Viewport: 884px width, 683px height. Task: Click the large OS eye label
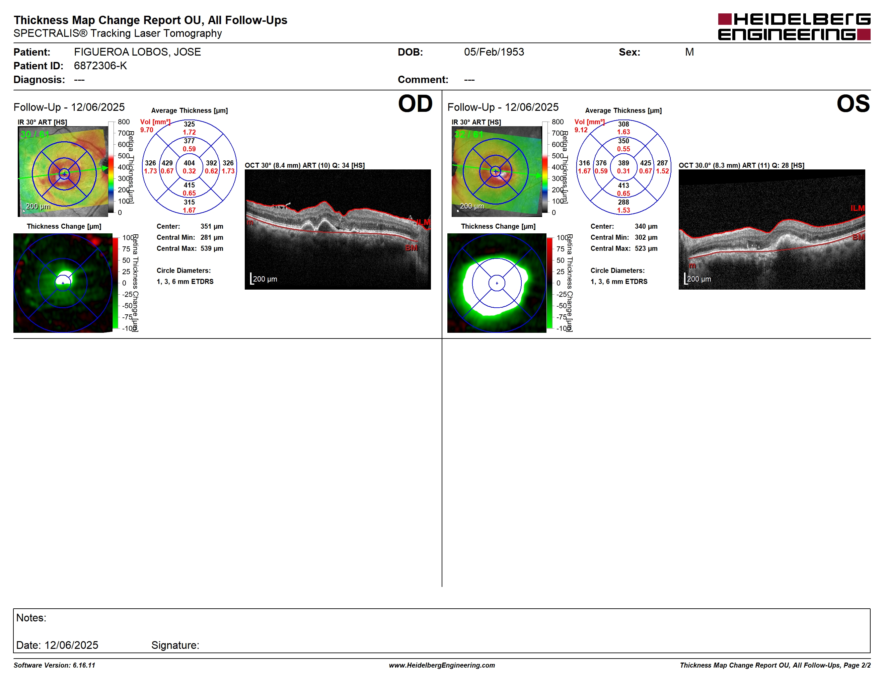[x=853, y=103]
